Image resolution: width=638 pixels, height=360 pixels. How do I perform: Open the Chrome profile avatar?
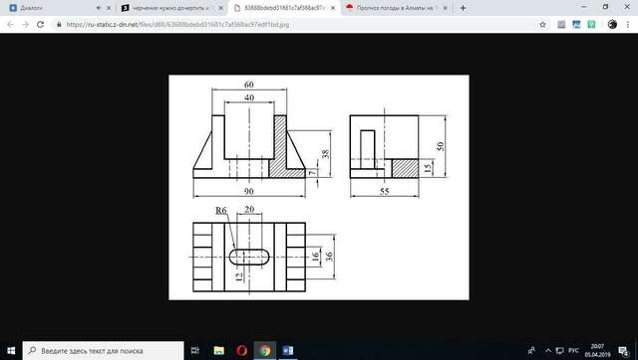click(x=612, y=24)
